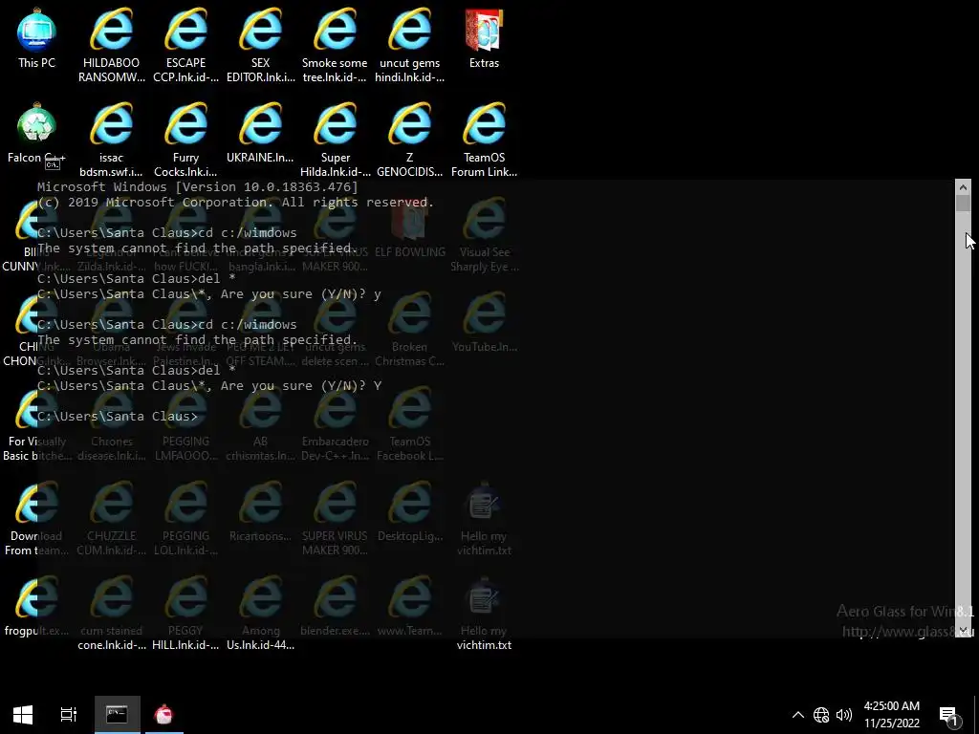Click the 'Are you sure (Y/N)? y' lowercase line
979x734 pixels.
pos(208,294)
